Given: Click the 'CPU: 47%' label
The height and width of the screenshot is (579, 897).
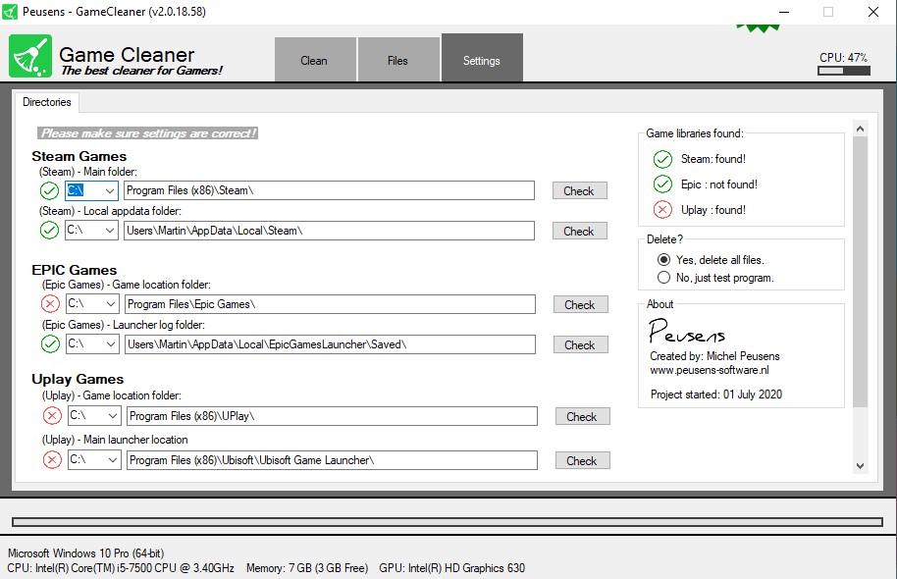Looking at the screenshot, I should (843, 57).
